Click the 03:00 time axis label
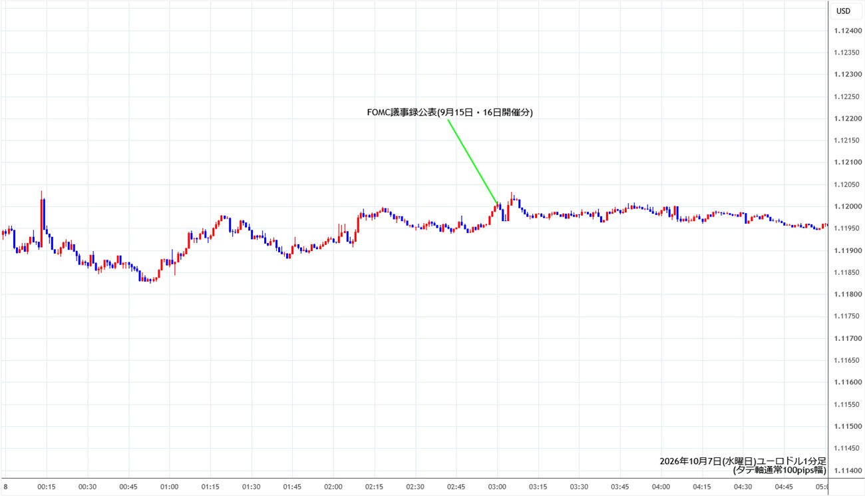Viewport: 865px width, 496px height. coord(498,487)
